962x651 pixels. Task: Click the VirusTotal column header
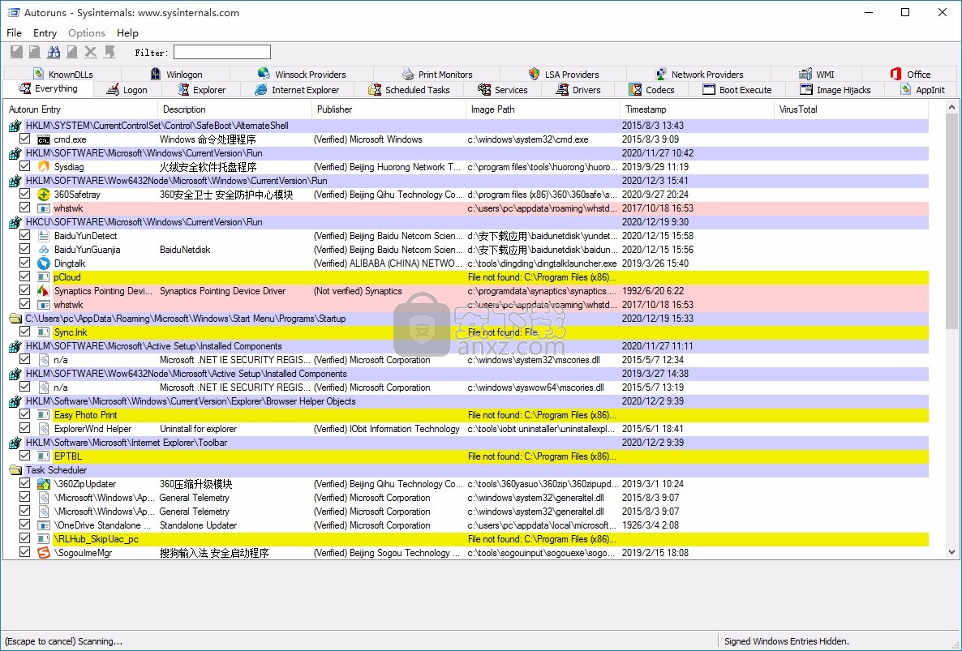(x=851, y=109)
